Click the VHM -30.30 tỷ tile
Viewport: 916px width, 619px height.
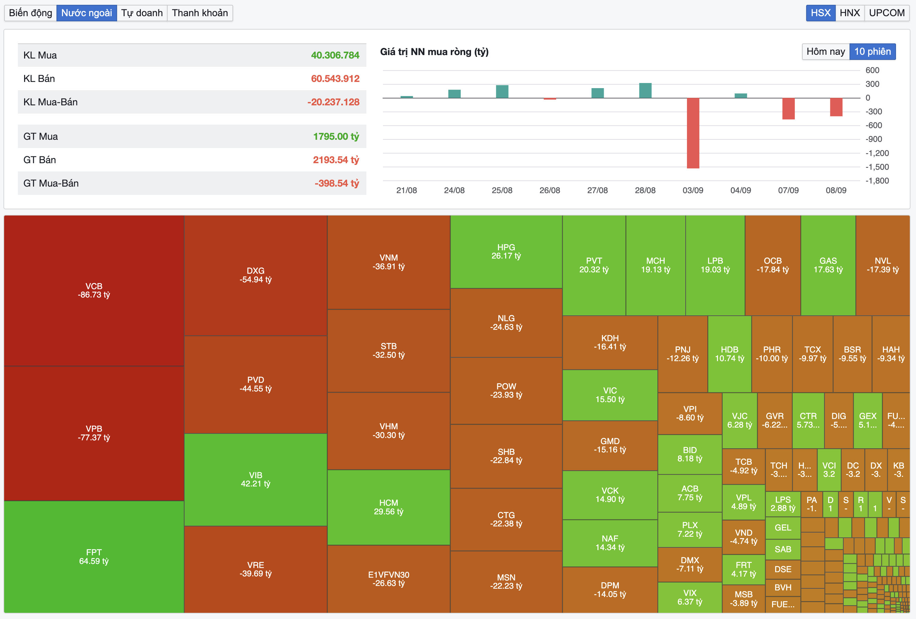click(x=389, y=431)
